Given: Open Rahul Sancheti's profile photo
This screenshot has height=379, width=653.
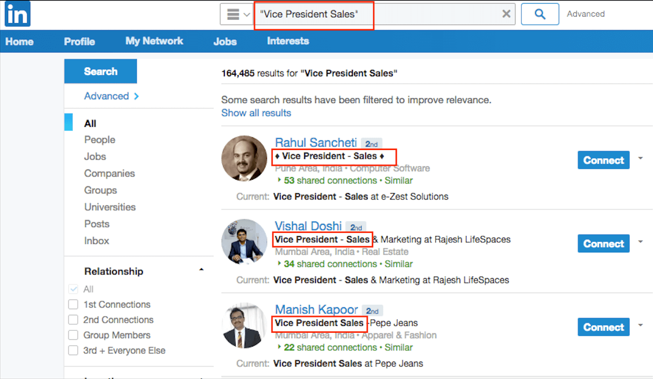Looking at the screenshot, I should click(244, 158).
